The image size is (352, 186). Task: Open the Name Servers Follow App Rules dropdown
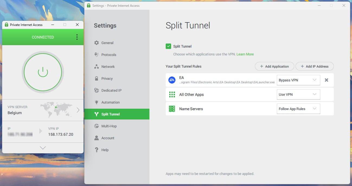click(x=298, y=109)
